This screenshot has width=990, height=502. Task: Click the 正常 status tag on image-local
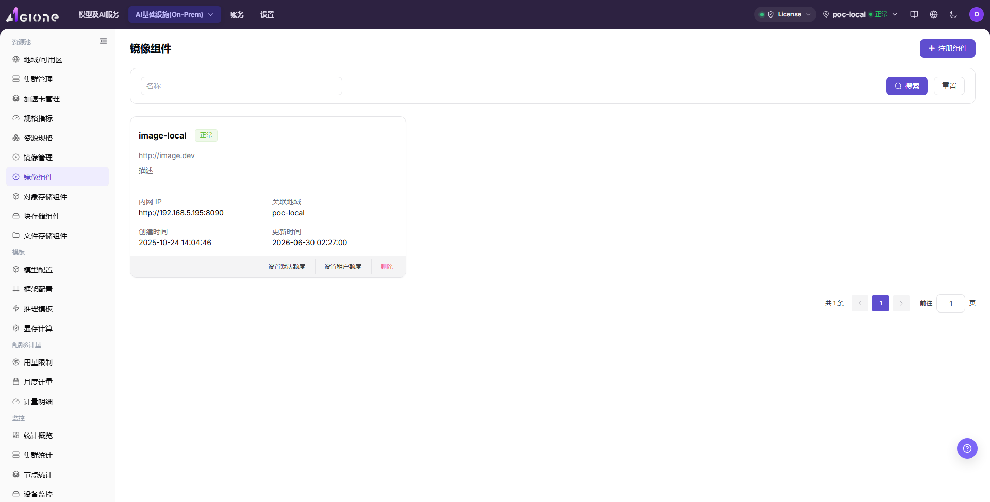[x=206, y=135]
